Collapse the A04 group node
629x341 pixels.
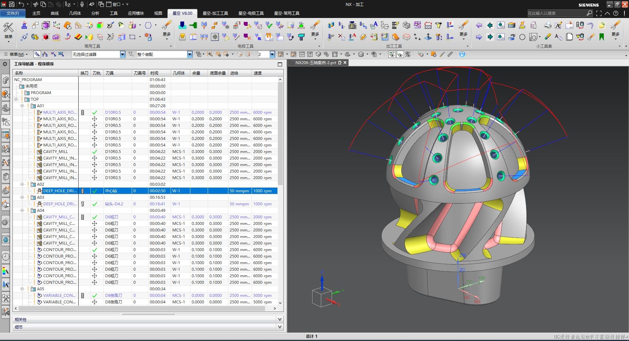click(22, 210)
